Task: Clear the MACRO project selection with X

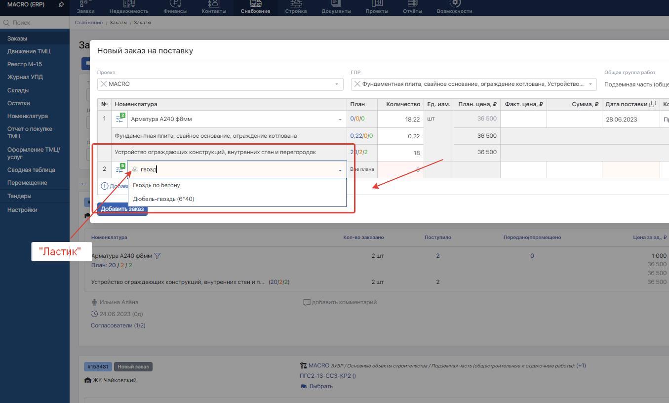Action: (x=103, y=84)
